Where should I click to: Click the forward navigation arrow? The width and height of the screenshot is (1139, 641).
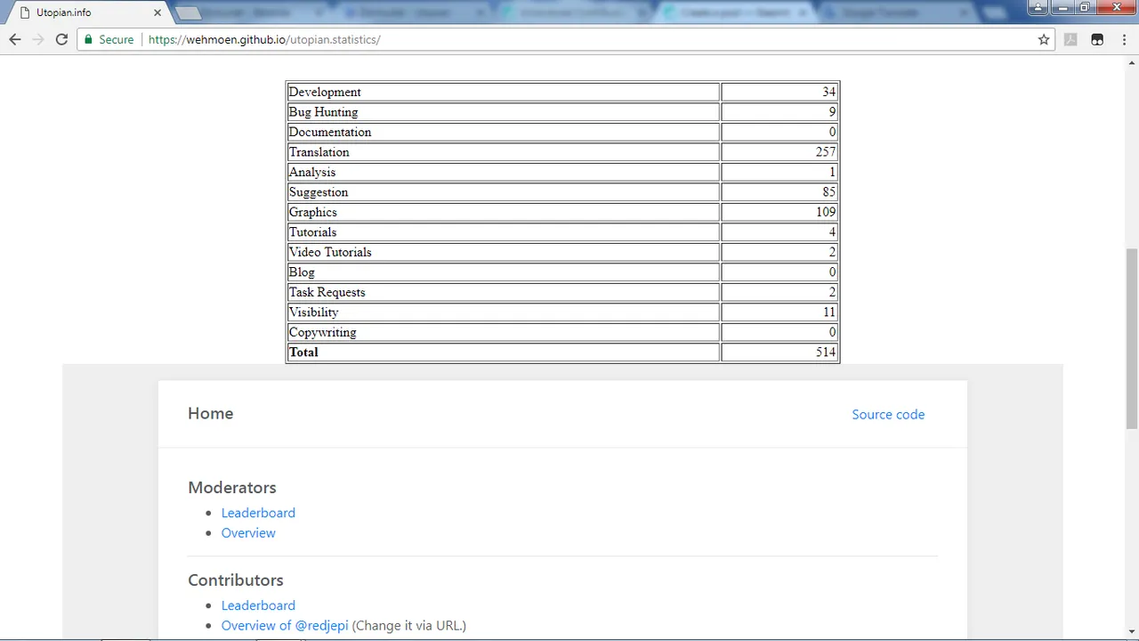click(x=38, y=40)
